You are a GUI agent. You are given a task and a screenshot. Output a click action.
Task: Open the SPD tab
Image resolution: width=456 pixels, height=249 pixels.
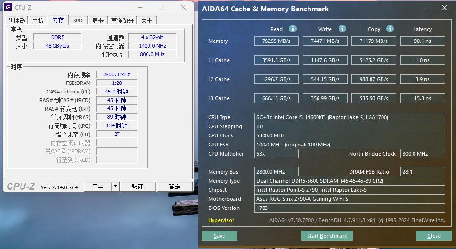tap(78, 21)
